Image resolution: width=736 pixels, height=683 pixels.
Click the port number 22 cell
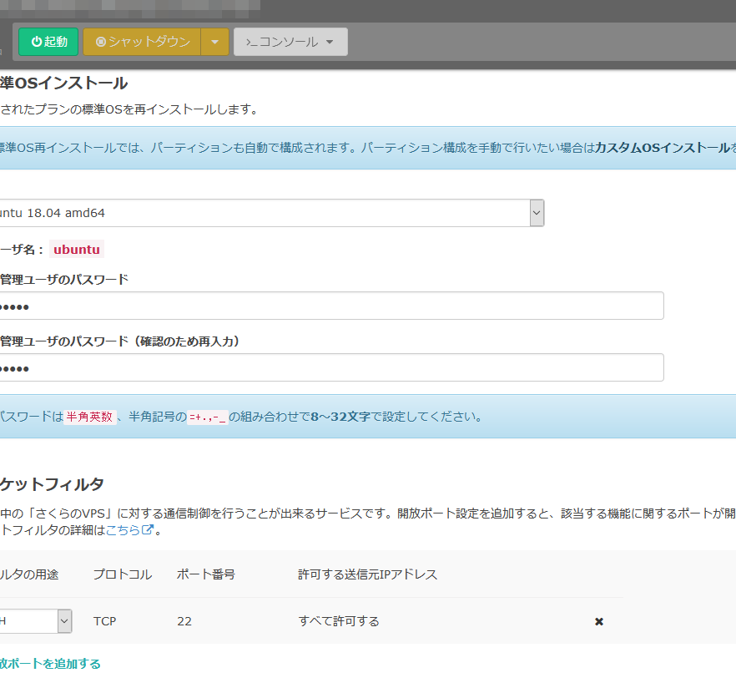pos(185,621)
